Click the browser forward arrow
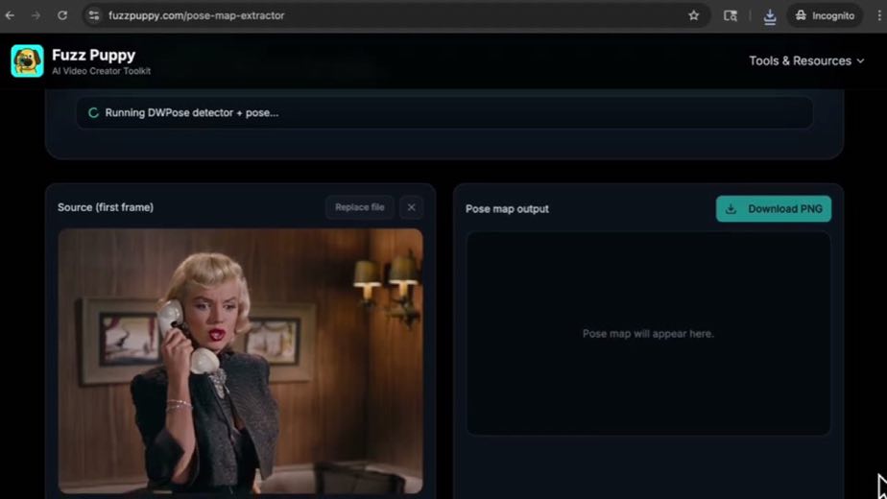887x499 pixels. click(36, 16)
